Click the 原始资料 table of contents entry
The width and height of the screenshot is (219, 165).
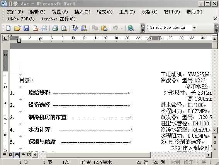coord(39,93)
